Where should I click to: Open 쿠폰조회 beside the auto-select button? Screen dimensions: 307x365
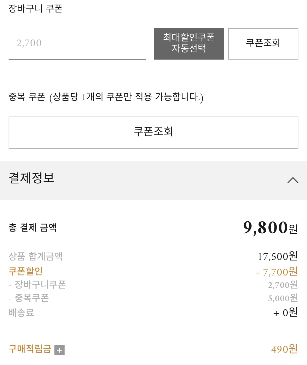pos(263,44)
